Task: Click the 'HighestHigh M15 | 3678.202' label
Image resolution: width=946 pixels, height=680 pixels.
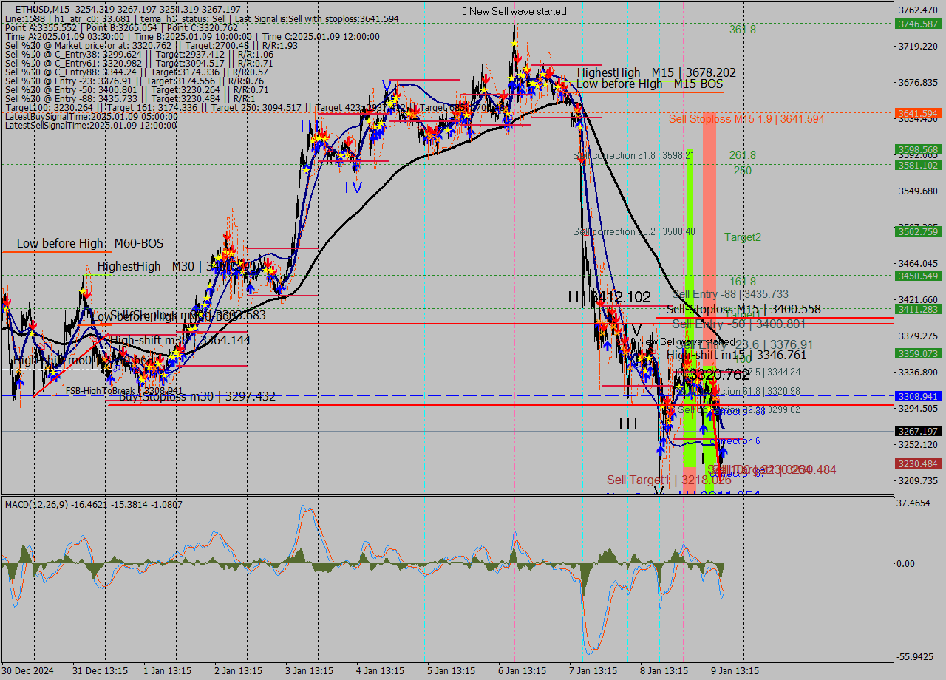Action: (x=656, y=72)
